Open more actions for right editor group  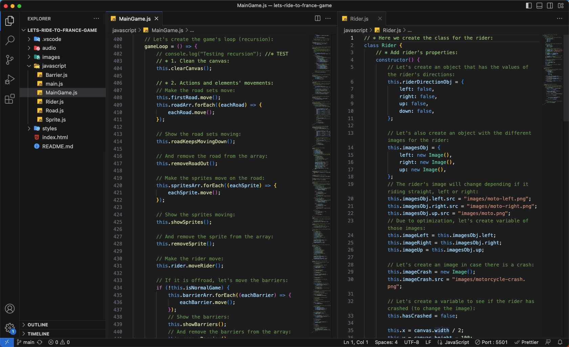point(560,19)
